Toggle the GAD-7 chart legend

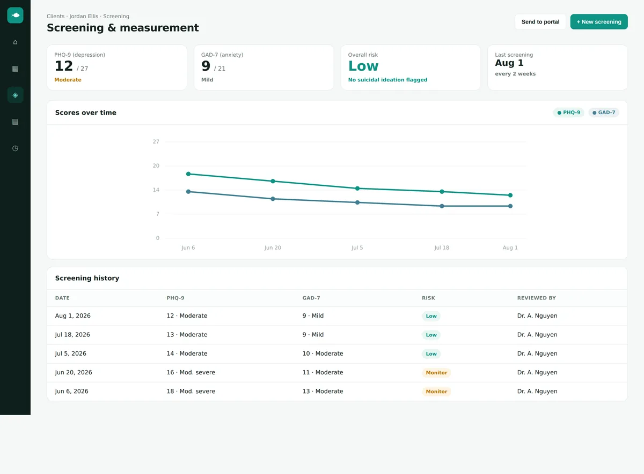(x=604, y=112)
